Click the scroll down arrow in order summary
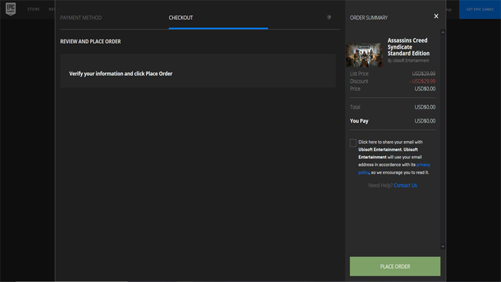This screenshot has width=501, height=282. click(443, 246)
